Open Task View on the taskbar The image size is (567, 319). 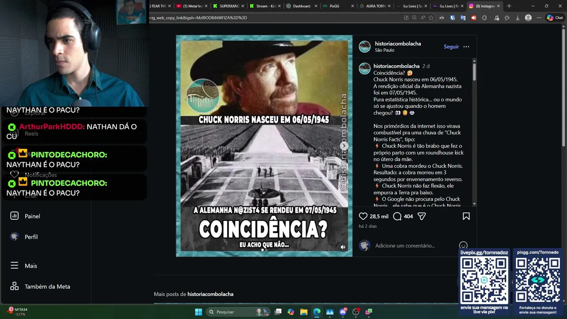278,312
